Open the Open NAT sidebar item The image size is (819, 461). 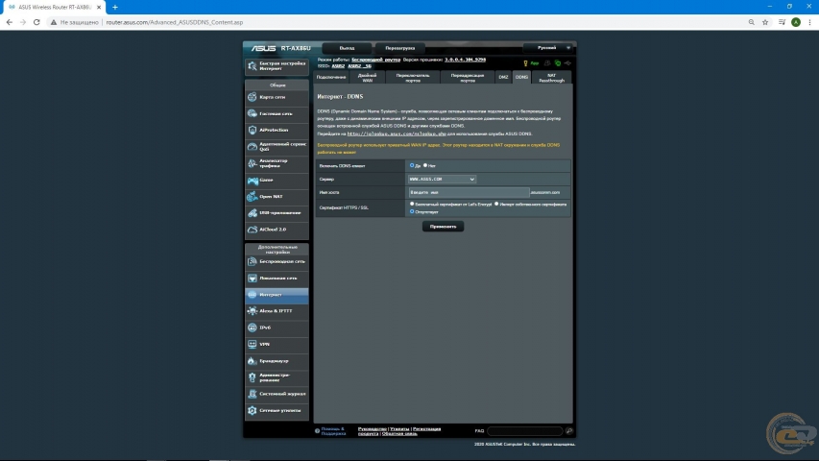277,197
